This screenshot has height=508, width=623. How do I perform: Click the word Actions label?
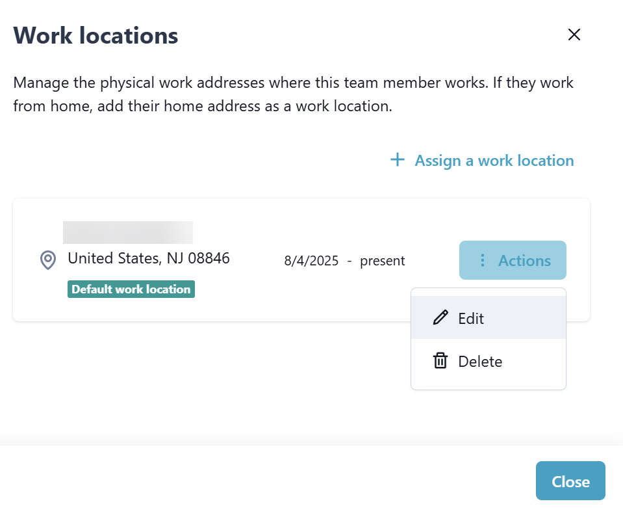click(x=524, y=261)
